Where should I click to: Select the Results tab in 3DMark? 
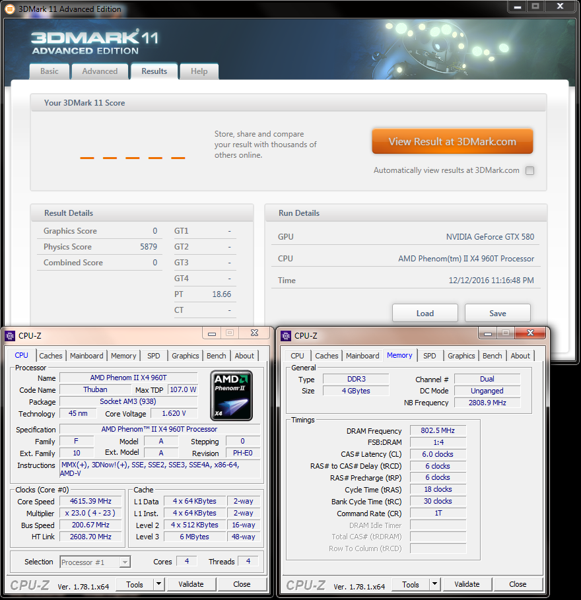point(154,71)
